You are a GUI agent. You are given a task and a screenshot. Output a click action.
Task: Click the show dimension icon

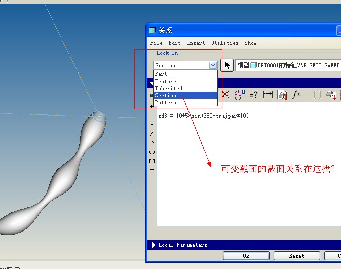268,95
